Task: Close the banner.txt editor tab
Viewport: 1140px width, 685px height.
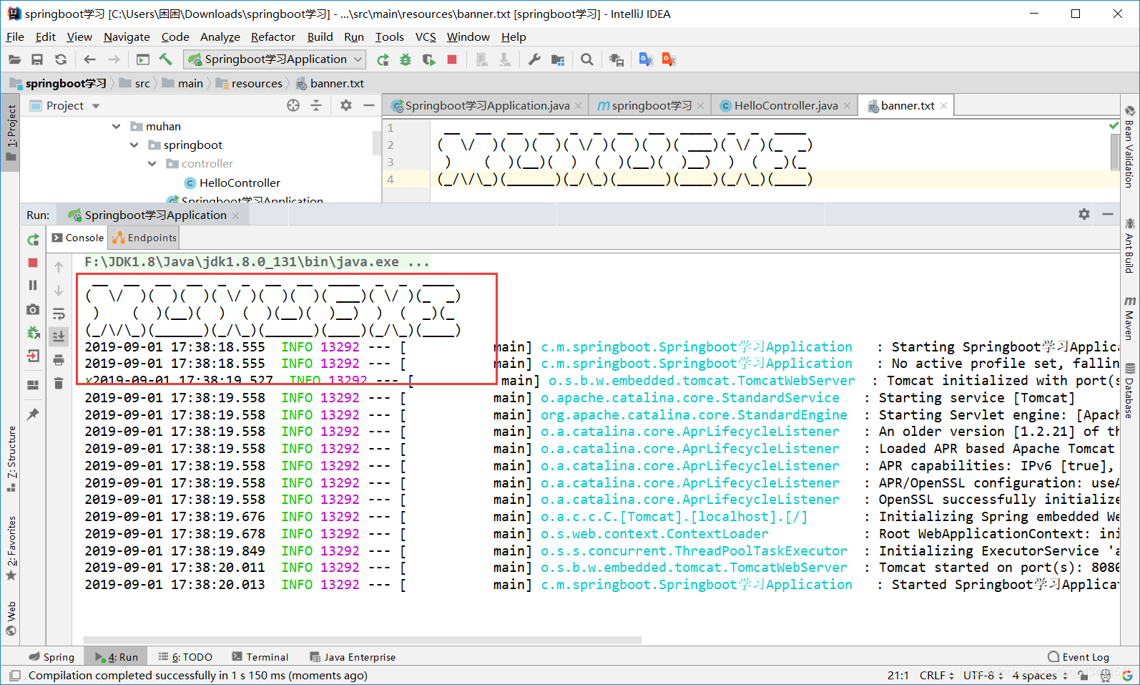Action: (944, 106)
